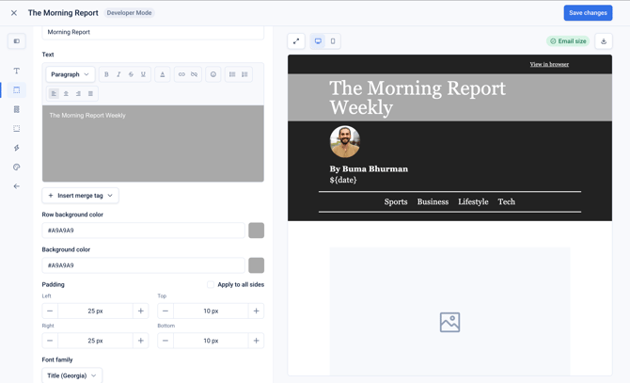
Task: Justify the text
Action: pos(90,94)
